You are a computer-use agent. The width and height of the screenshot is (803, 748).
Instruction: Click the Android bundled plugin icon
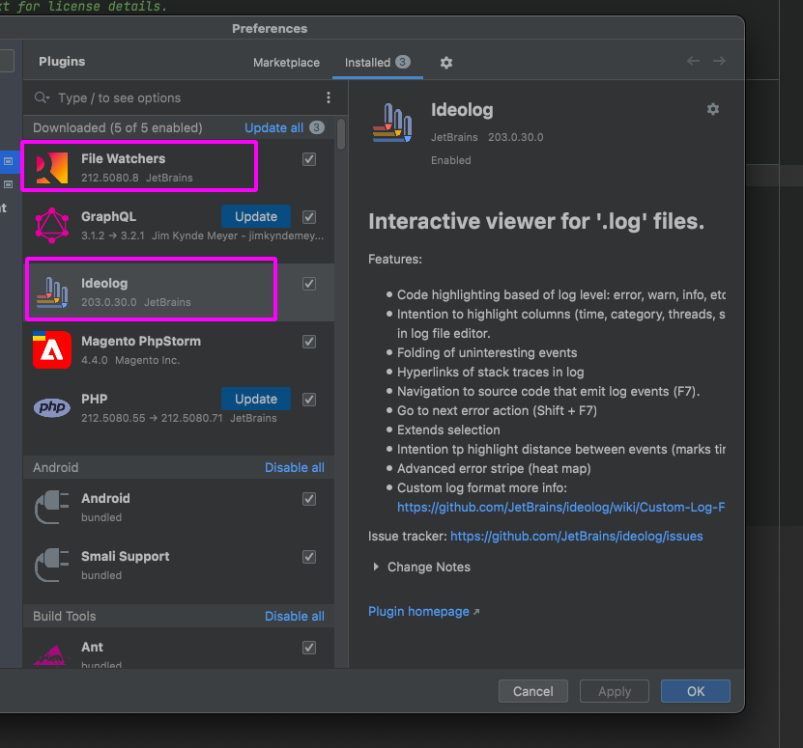pyautogui.click(x=52, y=507)
